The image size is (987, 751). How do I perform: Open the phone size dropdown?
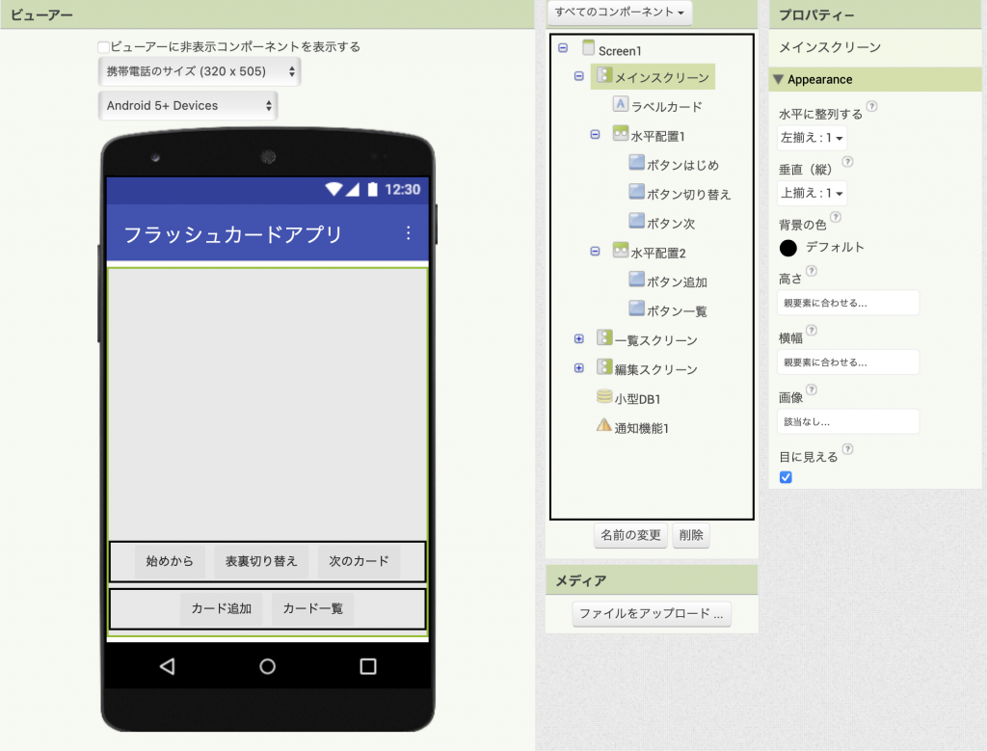200,71
